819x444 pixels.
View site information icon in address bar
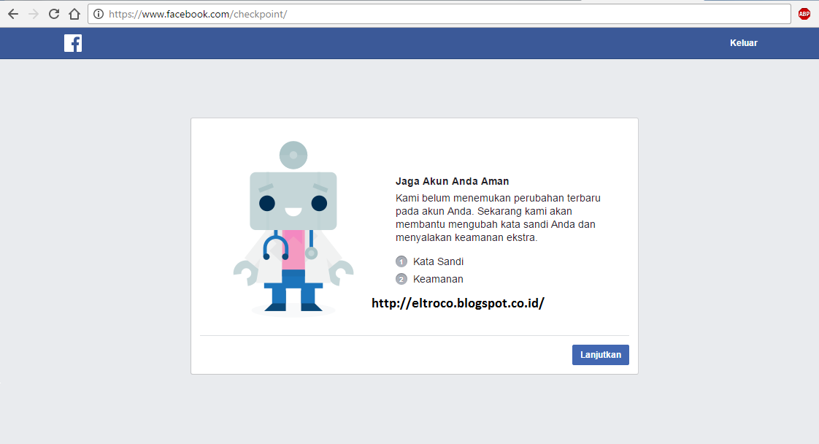click(99, 14)
